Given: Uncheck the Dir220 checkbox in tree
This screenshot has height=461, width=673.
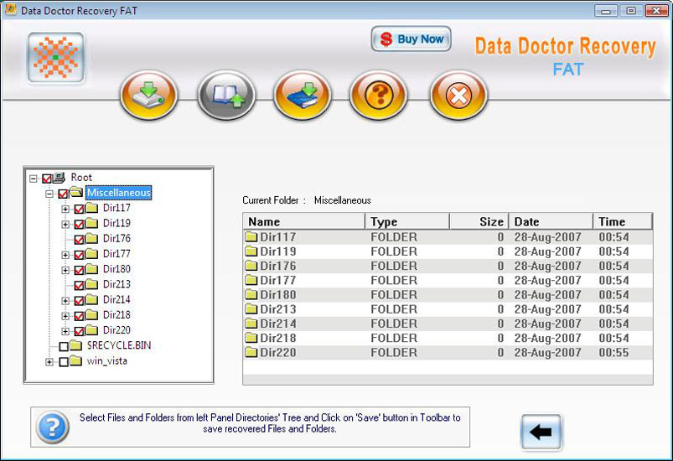Looking at the screenshot, I should coord(79,331).
